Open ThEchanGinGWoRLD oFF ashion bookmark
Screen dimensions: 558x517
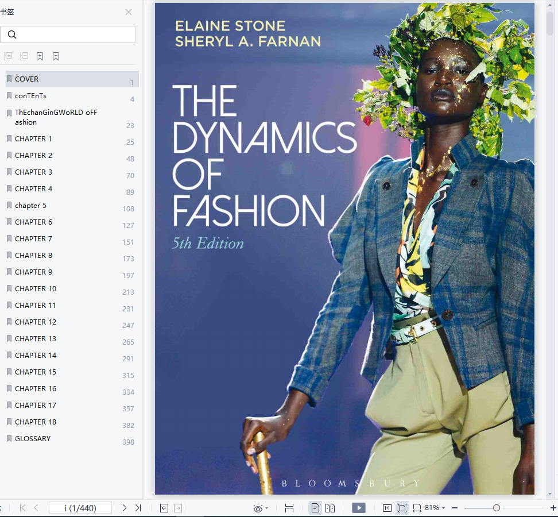(72, 117)
